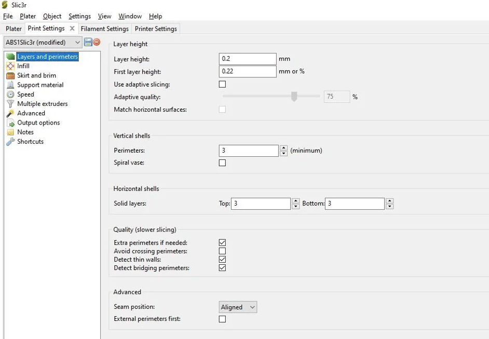Enable Avoid crossing perimeters

coord(222,251)
